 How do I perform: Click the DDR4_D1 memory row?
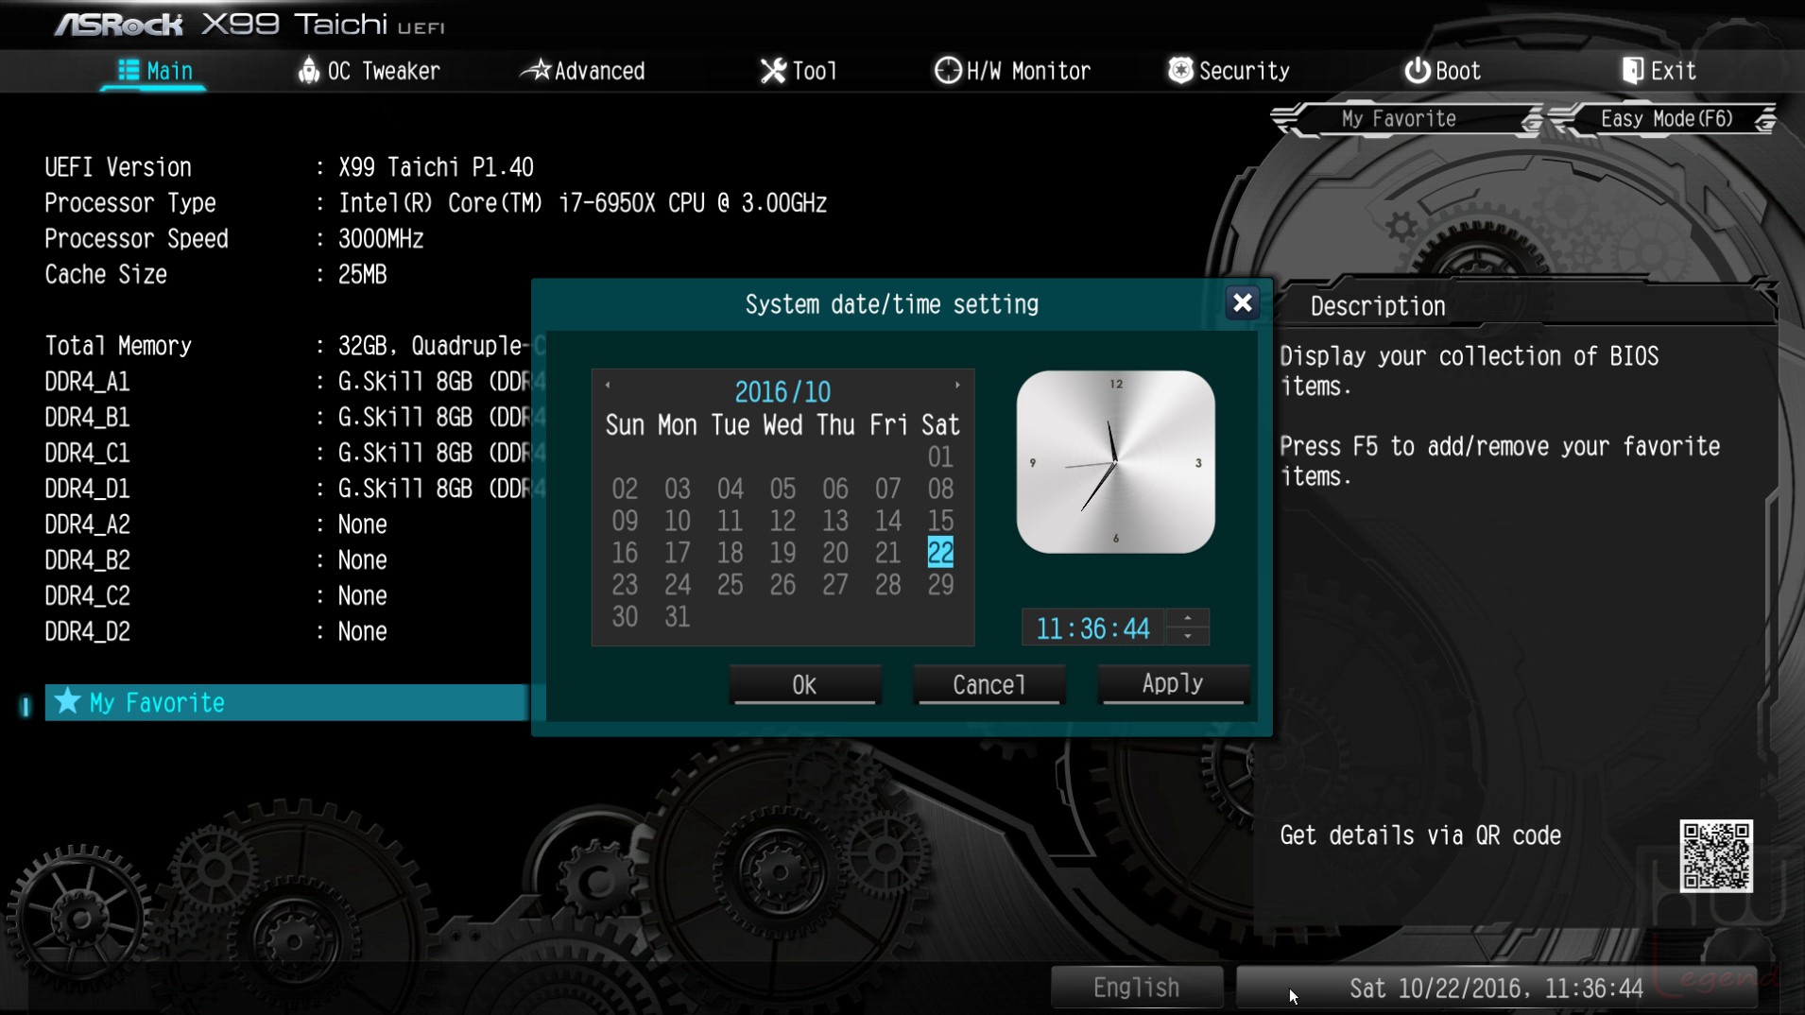pyautogui.click(x=287, y=490)
